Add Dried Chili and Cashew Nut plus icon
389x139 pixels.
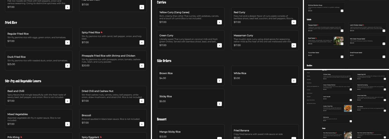click(142, 101)
